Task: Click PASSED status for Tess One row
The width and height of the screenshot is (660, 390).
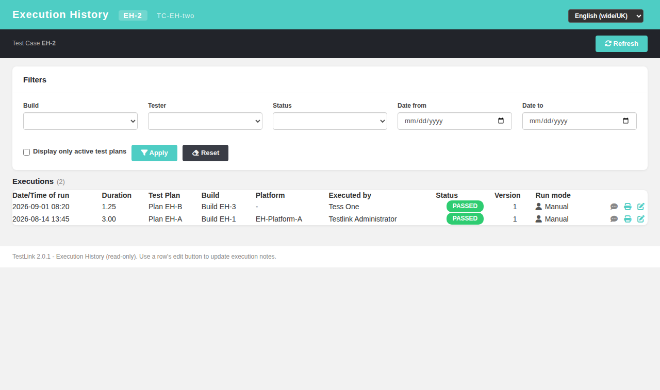Action: pos(465,206)
